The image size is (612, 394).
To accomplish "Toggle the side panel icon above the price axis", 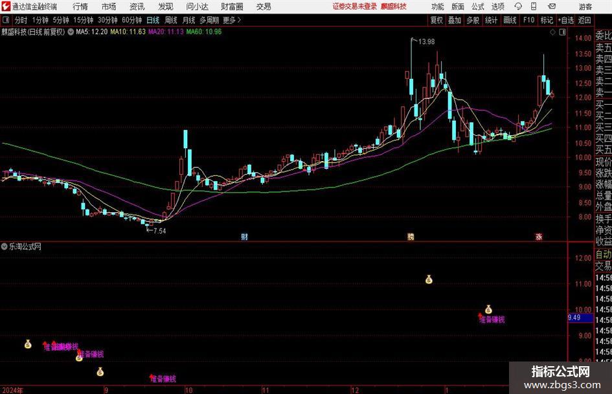I will pyautogui.click(x=562, y=32).
